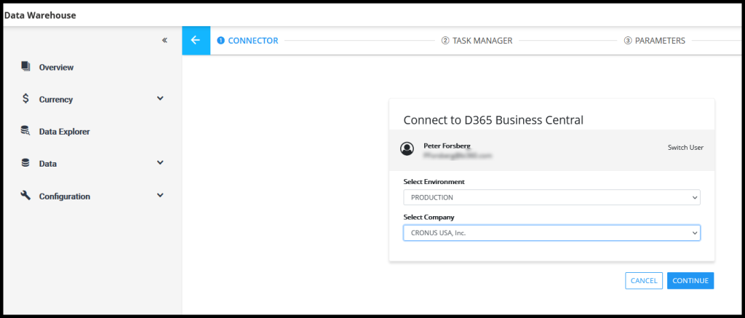The width and height of the screenshot is (745, 318).
Task: Click the Switch User link
Action: (685, 148)
